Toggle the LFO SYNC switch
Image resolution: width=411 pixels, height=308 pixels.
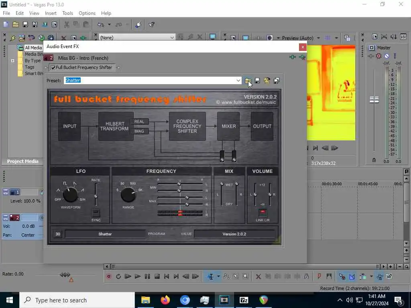point(96,213)
